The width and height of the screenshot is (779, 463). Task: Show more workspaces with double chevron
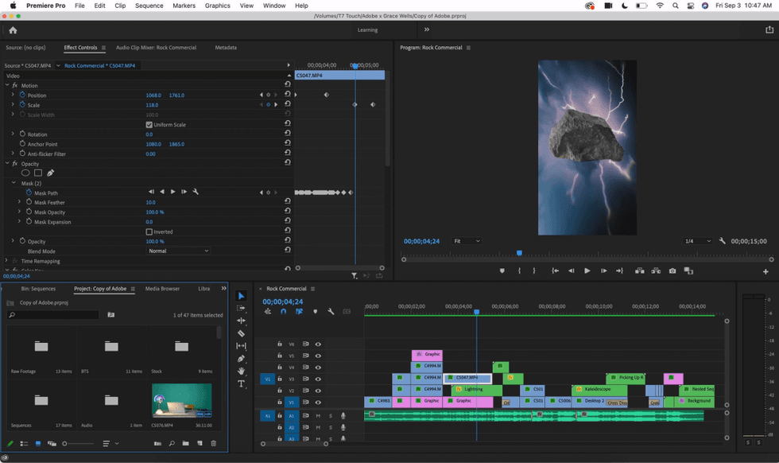click(x=427, y=30)
